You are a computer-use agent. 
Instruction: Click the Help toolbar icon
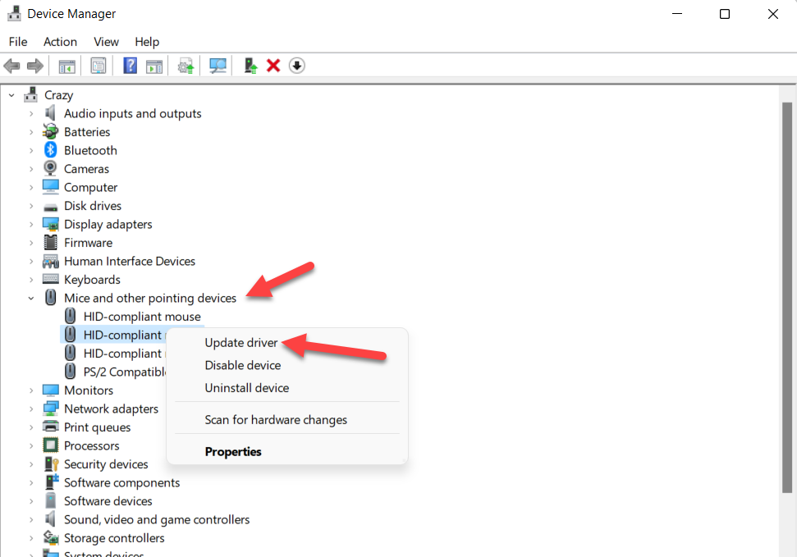click(x=130, y=66)
